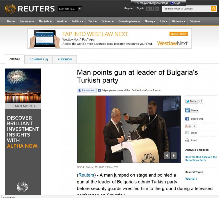Show the next slideshow photo
Screen dimensions: 219x198
pos(174,155)
